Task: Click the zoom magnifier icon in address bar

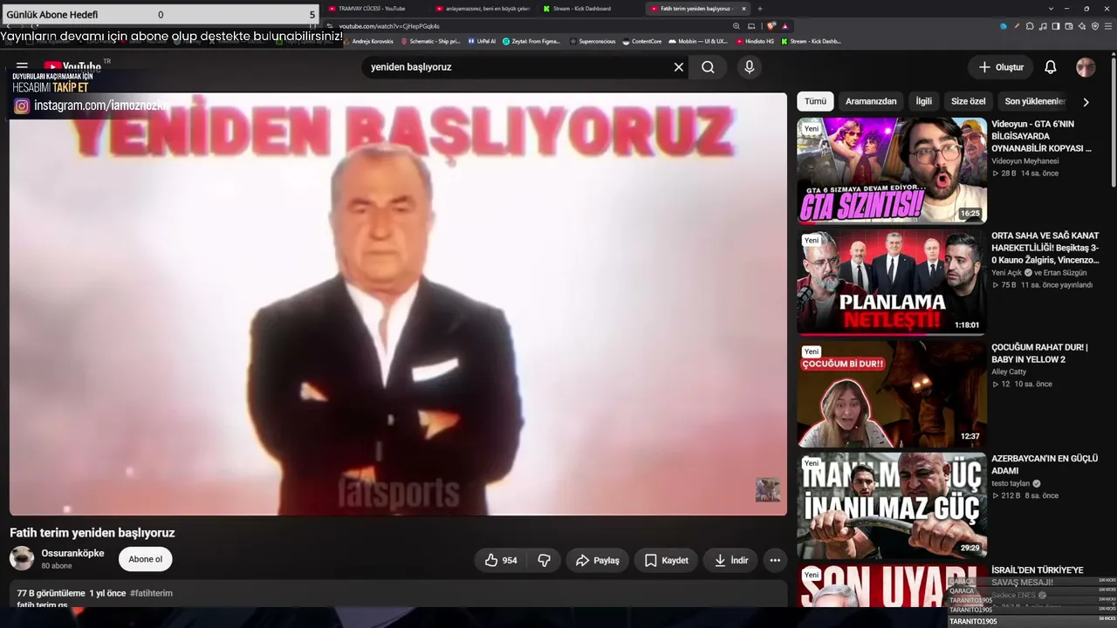Action: (737, 26)
